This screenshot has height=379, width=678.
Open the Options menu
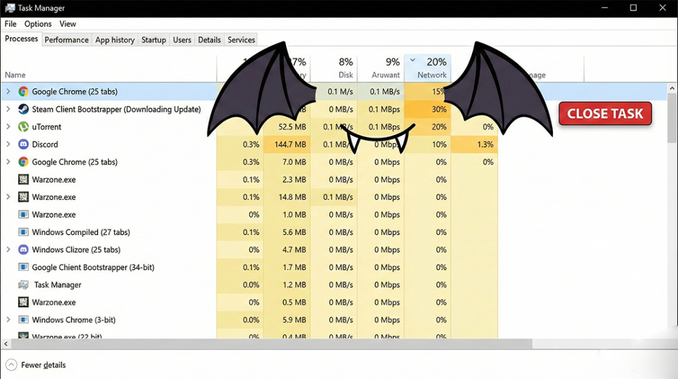pyautogui.click(x=38, y=24)
